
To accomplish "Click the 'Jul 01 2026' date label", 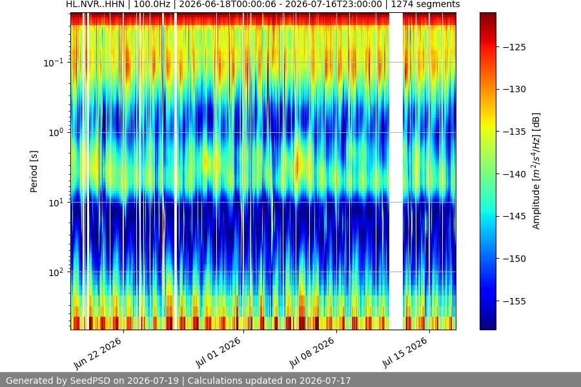I will click(x=218, y=352).
